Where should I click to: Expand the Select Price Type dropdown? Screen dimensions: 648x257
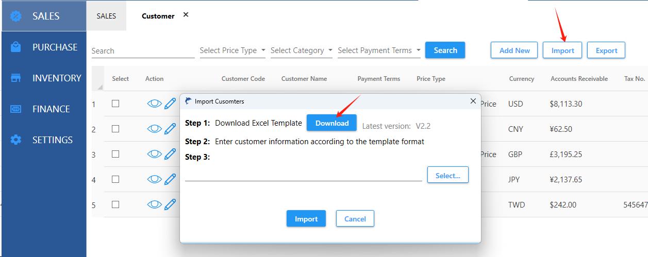pyautogui.click(x=232, y=50)
